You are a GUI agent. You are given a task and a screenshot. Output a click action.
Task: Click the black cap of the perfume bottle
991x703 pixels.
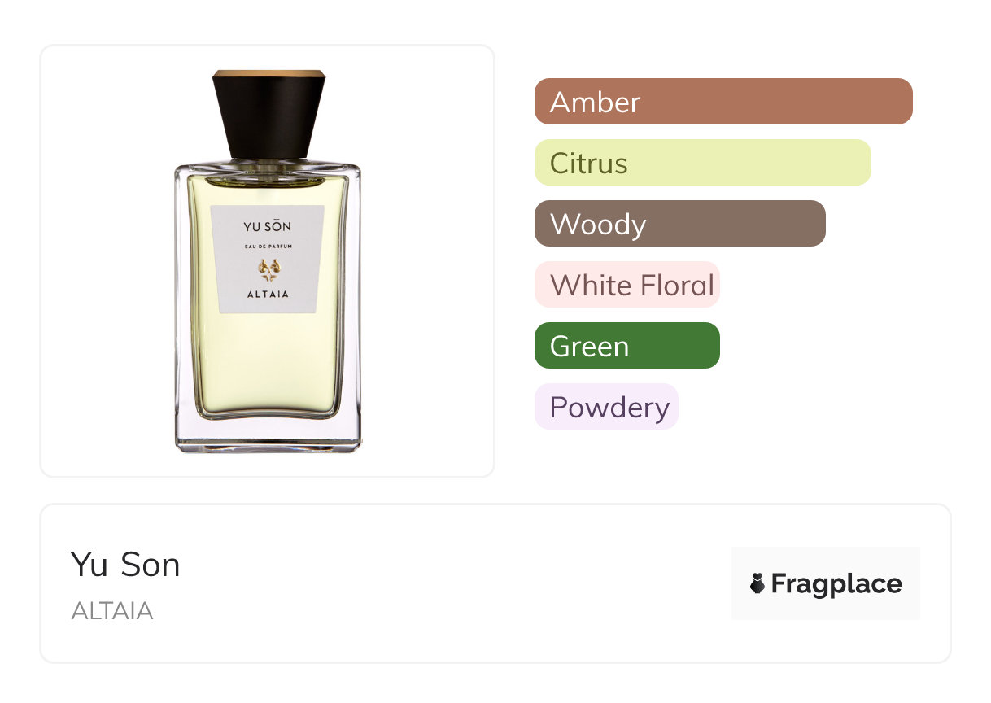point(268,116)
